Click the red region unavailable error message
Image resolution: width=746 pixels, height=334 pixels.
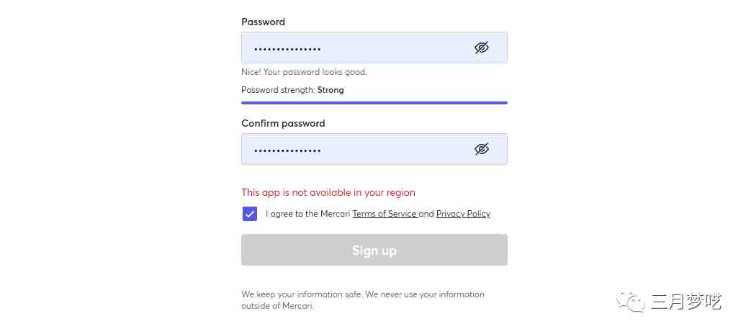(328, 192)
